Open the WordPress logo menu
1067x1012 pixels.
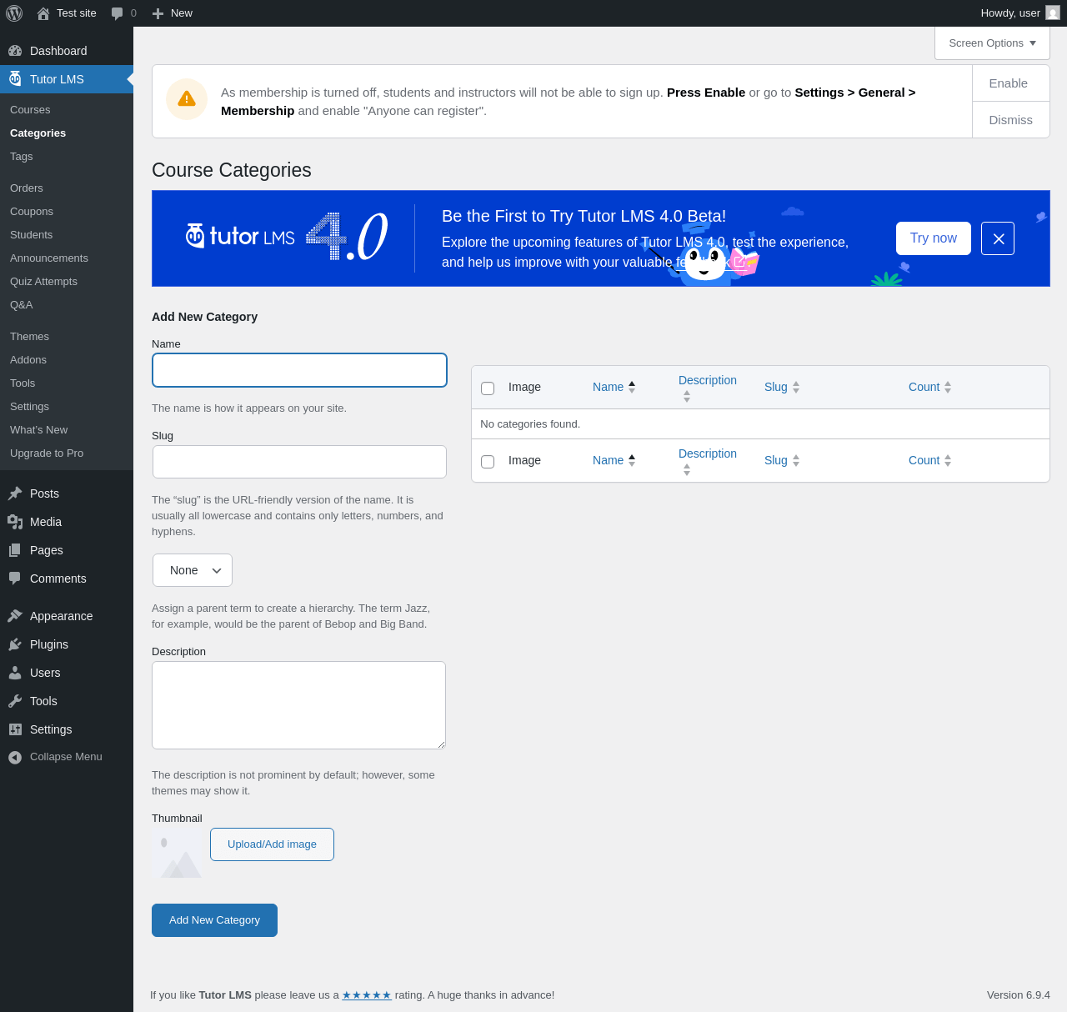tap(14, 13)
